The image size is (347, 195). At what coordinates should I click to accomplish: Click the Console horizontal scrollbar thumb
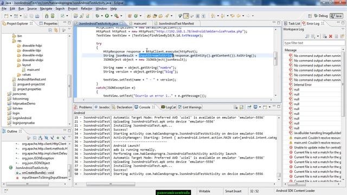pos(111,184)
